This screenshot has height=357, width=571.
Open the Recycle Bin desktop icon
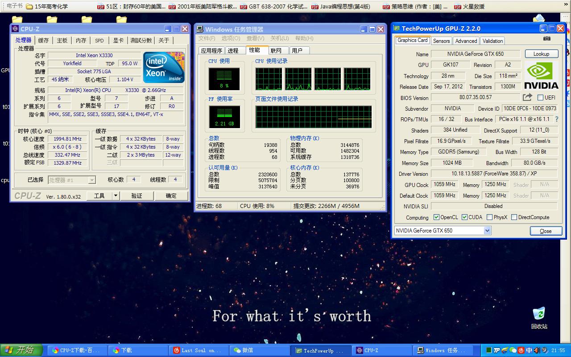point(539,314)
